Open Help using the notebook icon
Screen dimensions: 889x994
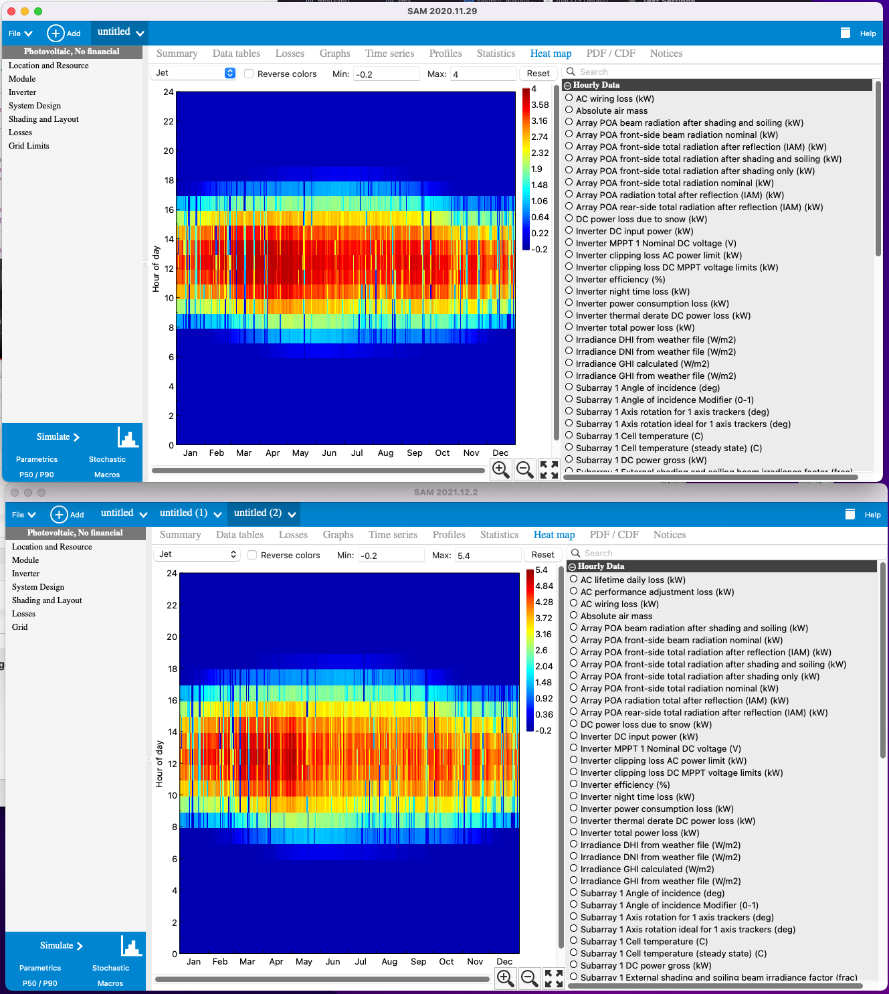844,32
